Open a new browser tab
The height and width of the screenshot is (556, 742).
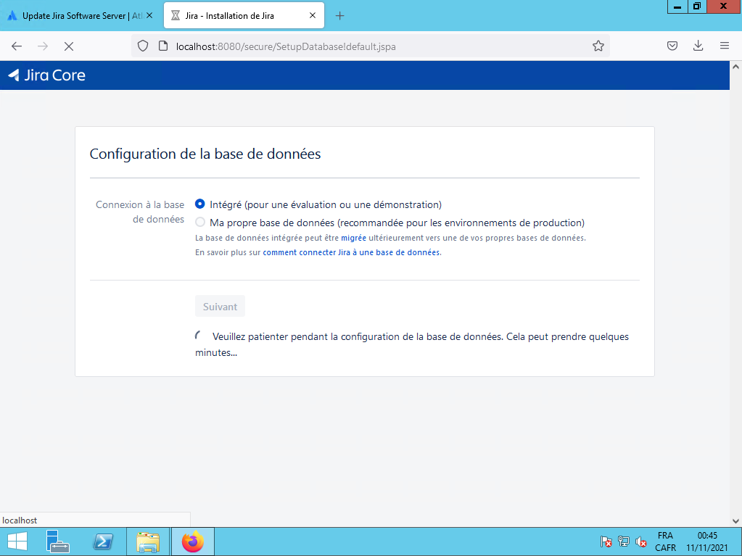[x=339, y=16]
